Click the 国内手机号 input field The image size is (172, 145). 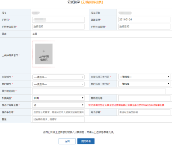(58, 112)
